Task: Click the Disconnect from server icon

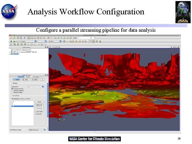Action: point(21,38)
